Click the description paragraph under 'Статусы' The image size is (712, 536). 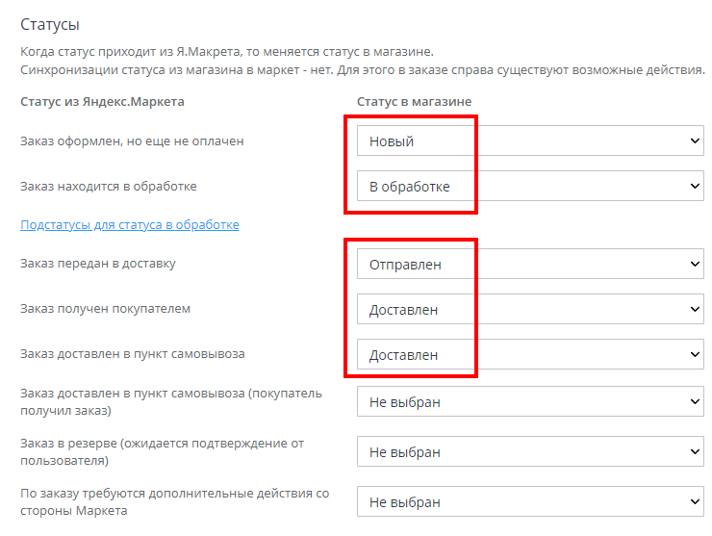point(362,60)
